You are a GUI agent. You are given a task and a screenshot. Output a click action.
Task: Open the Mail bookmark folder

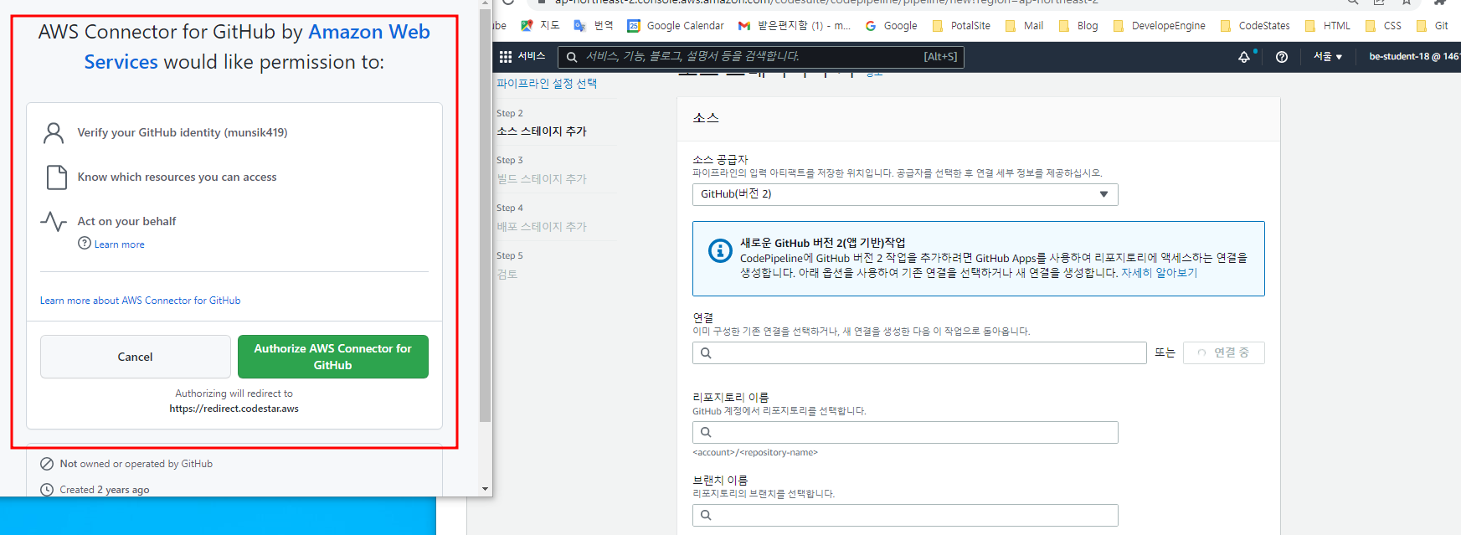(x=1024, y=26)
